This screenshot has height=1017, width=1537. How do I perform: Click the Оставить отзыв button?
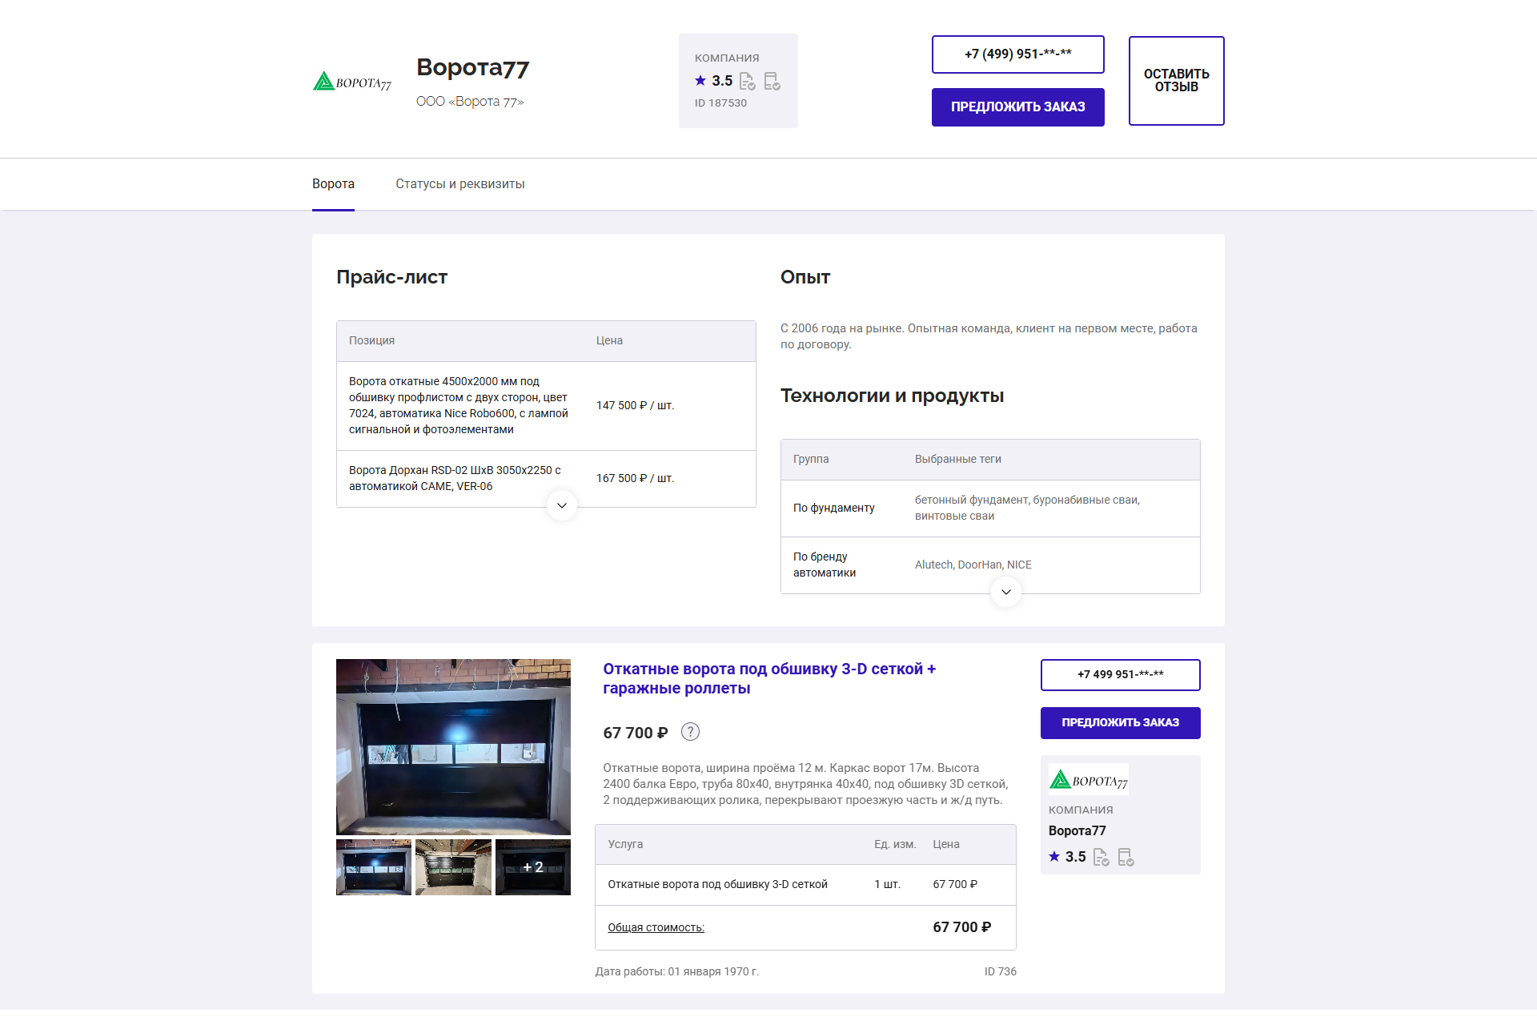[1176, 81]
